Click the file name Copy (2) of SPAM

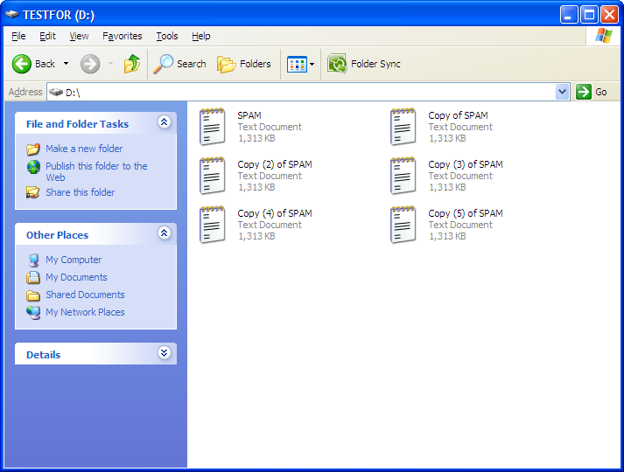[x=275, y=164]
